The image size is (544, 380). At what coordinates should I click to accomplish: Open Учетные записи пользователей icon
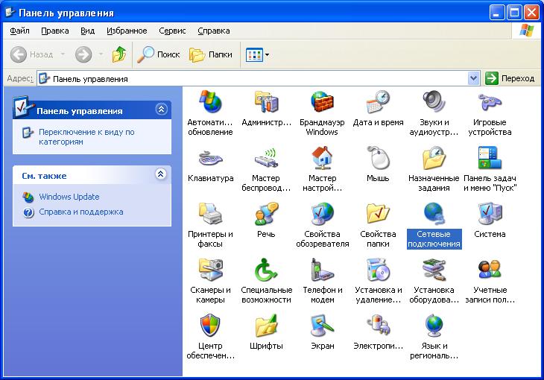point(490,269)
